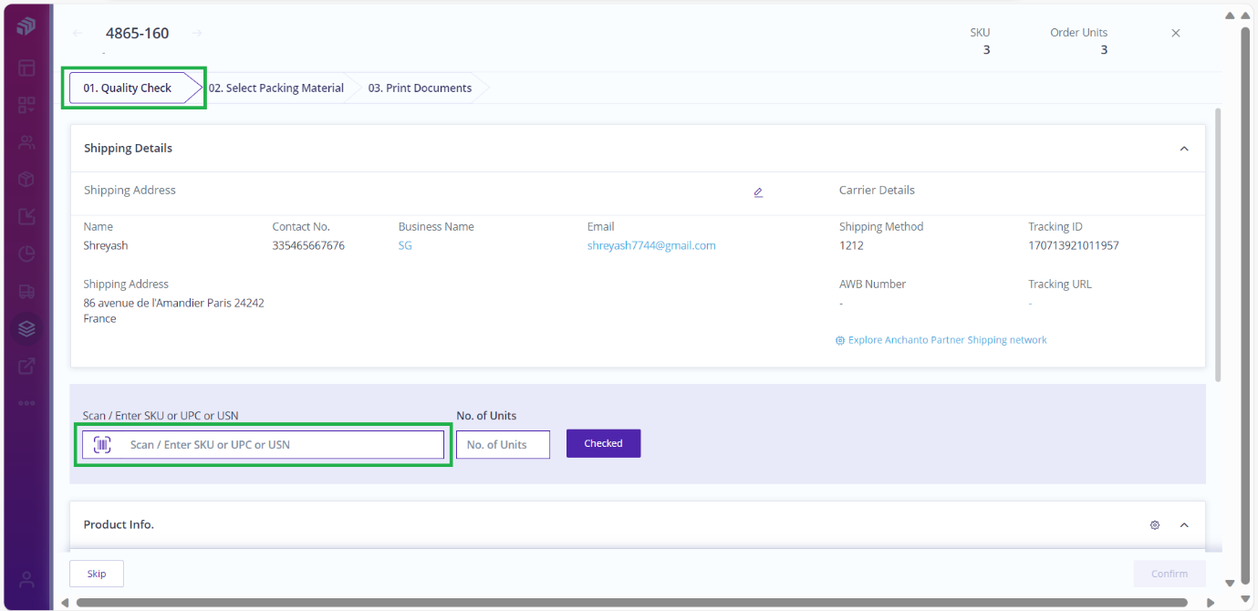
Task: Focus the No. of Units field
Action: point(503,444)
